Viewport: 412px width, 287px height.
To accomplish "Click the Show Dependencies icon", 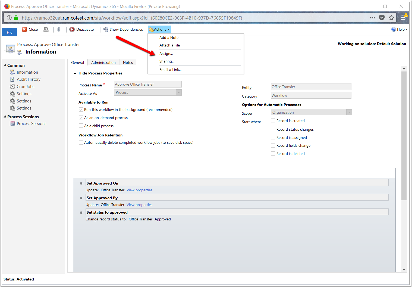I will tap(105, 29).
